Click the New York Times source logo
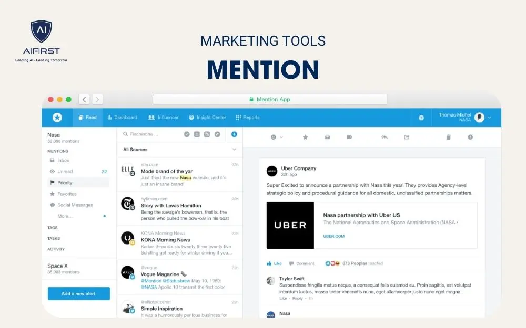This screenshot has height=328, width=526. click(x=127, y=204)
